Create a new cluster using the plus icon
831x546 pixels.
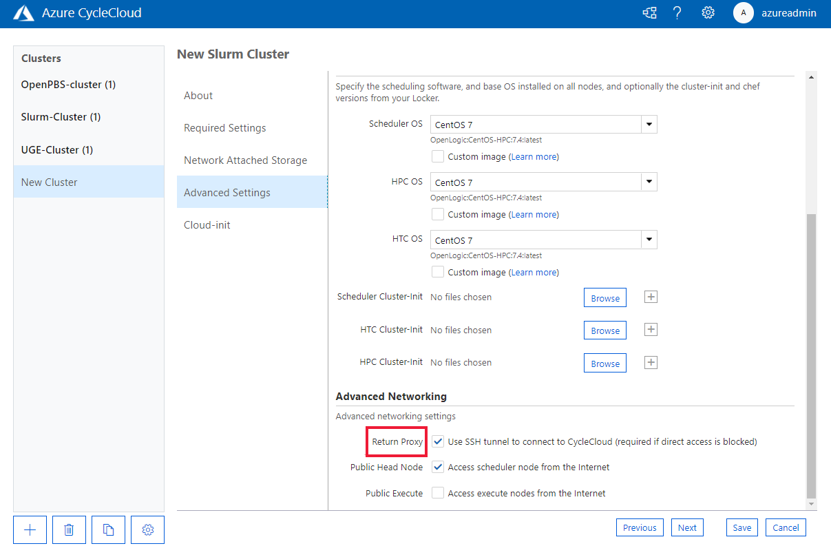point(30,529)
